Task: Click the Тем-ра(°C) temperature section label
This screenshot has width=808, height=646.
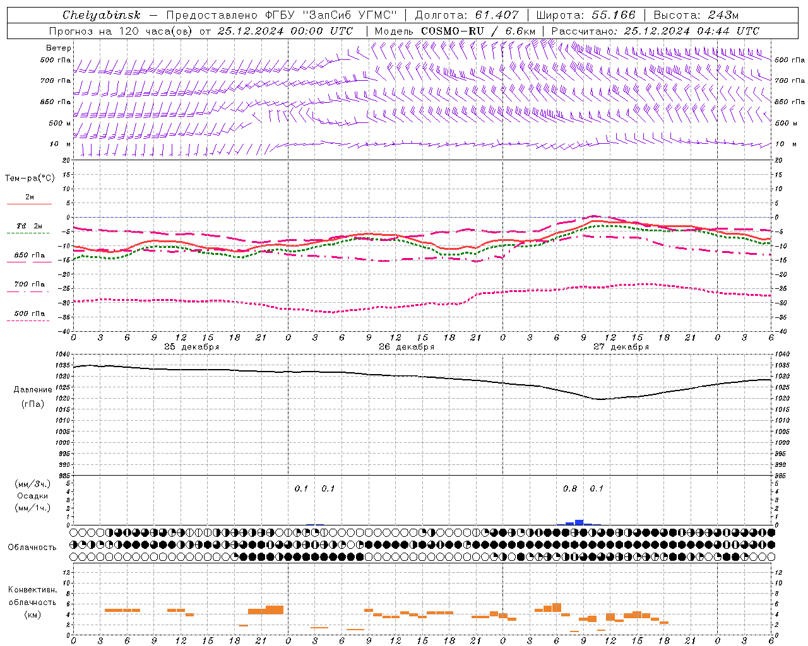Action: [30, 179]
